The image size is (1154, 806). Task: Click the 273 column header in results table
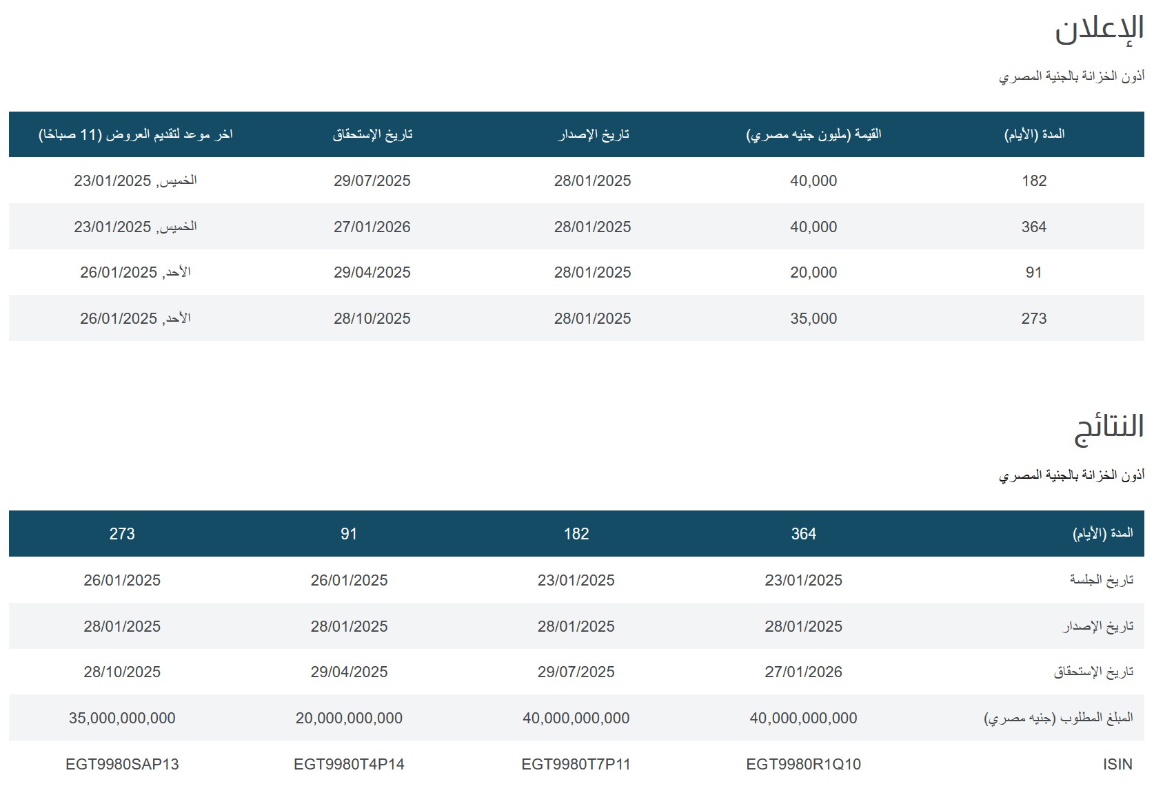(122, 534)
